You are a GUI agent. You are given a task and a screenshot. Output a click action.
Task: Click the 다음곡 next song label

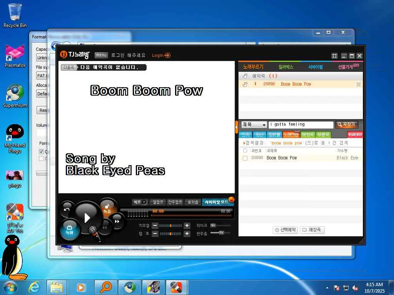click(68, 67)
